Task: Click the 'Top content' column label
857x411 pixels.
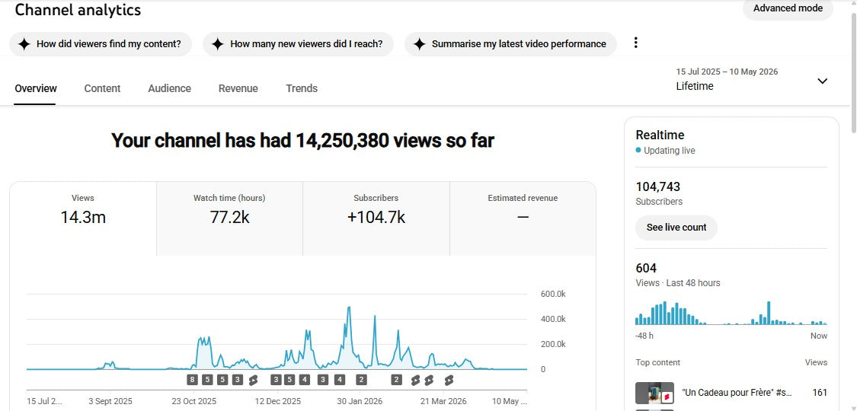Action: pyautogui.click(x=658, y=362)
